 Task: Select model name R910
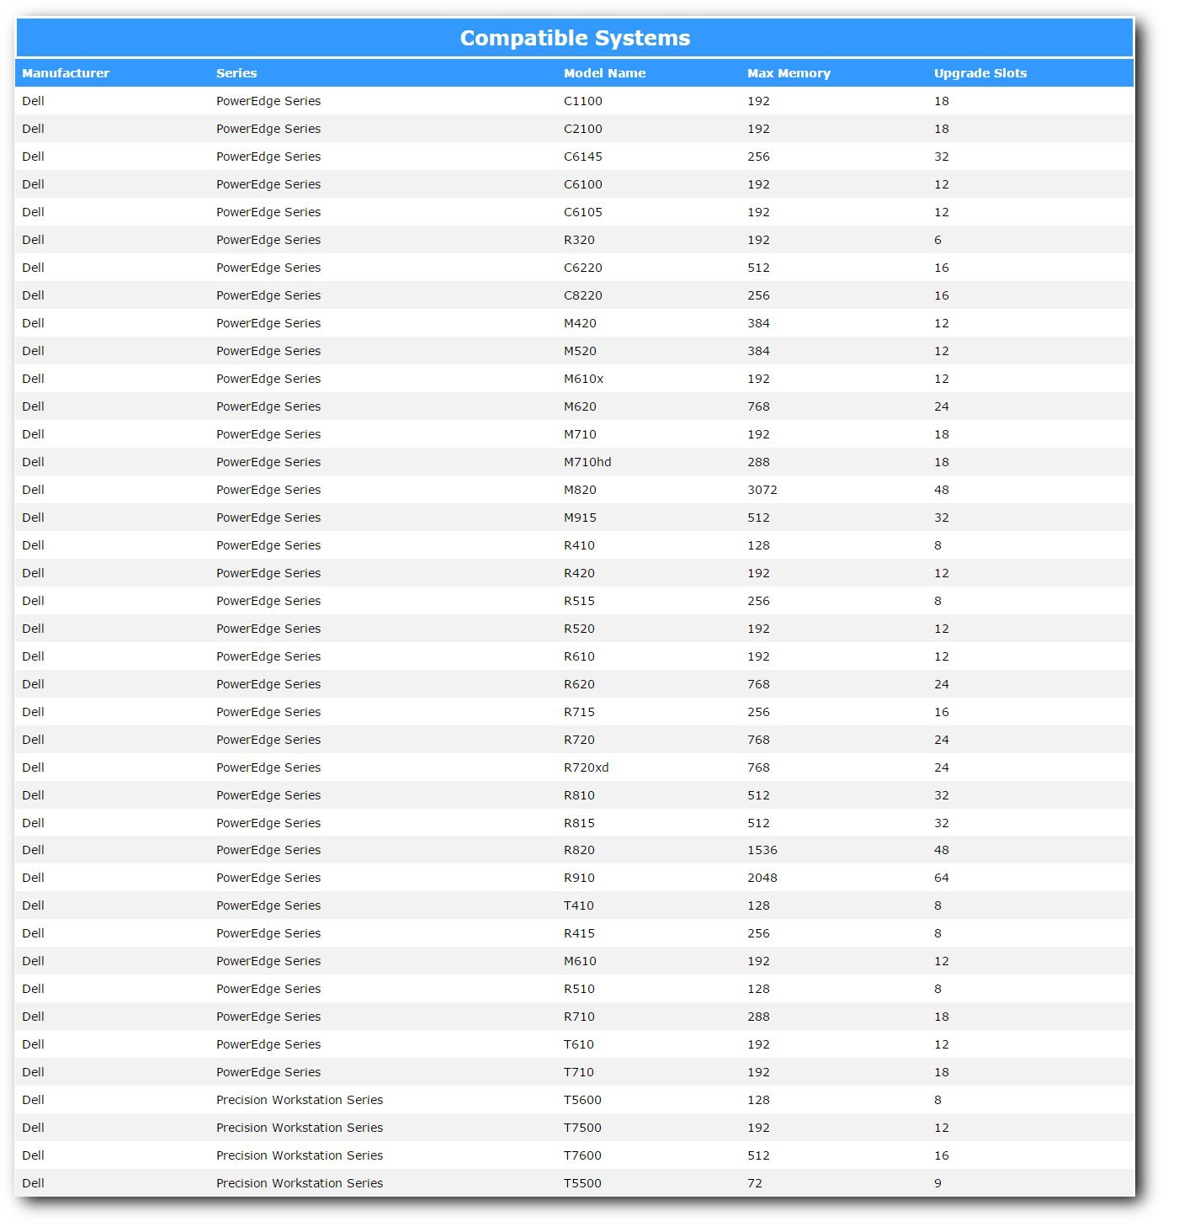tap(579, 878)
